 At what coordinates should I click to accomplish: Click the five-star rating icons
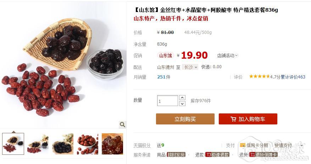click(260, 76)
